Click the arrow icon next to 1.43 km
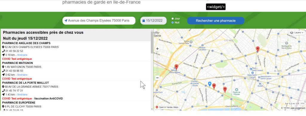 click(x=3, y=95)
